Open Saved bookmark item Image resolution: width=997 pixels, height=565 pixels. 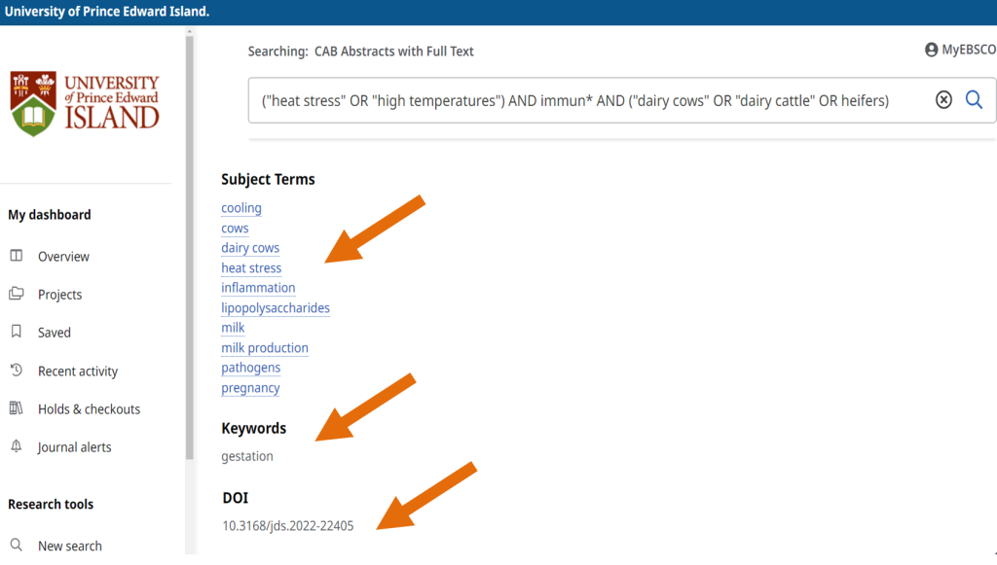click(54, 333)
